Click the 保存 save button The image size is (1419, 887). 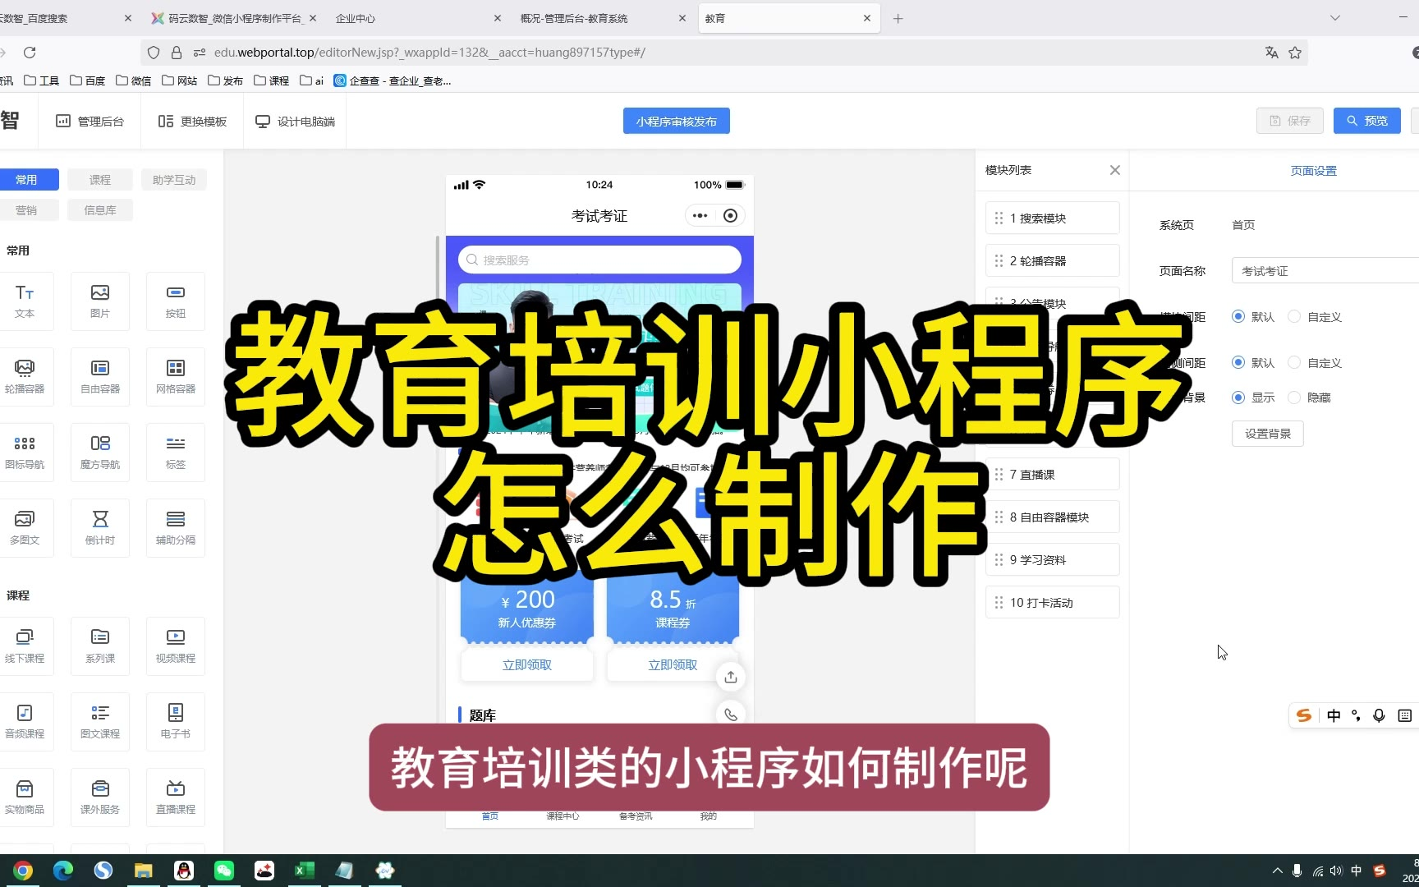point(1290,121)
